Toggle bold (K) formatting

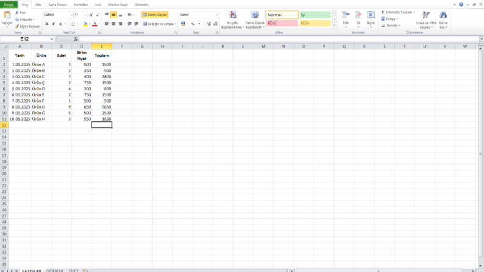click(x=47, y=24)
